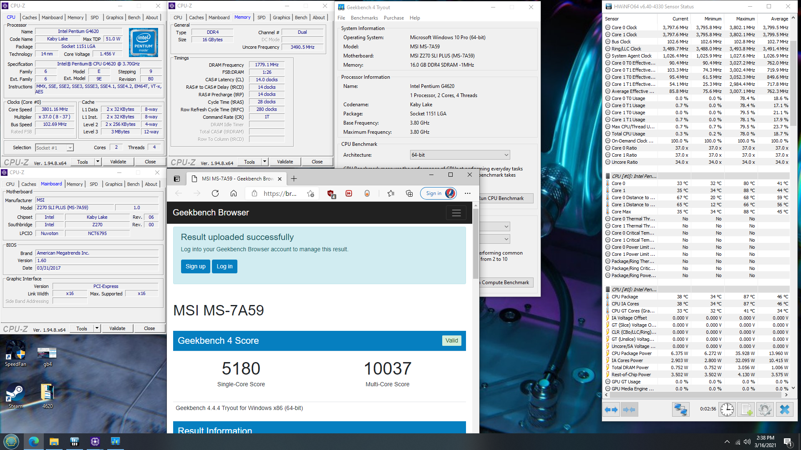Start HWiNFO logging to file icon
Viewport: 801px width, 450px height.
pyautogui.click(x=746, y=410)
